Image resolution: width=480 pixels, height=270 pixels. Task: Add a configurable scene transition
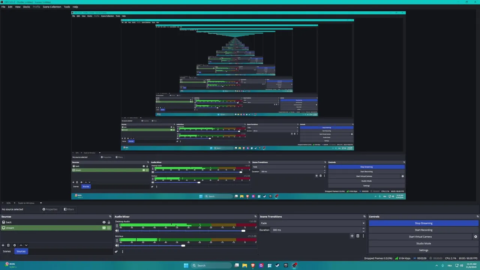(352, 236)
